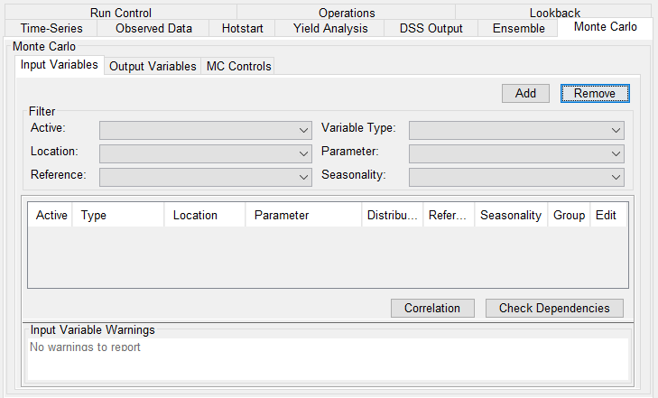Viewport: 658px width, 398px height.
Task: Expand the Seasonality filter dropdown
Action: click(516, 177)
